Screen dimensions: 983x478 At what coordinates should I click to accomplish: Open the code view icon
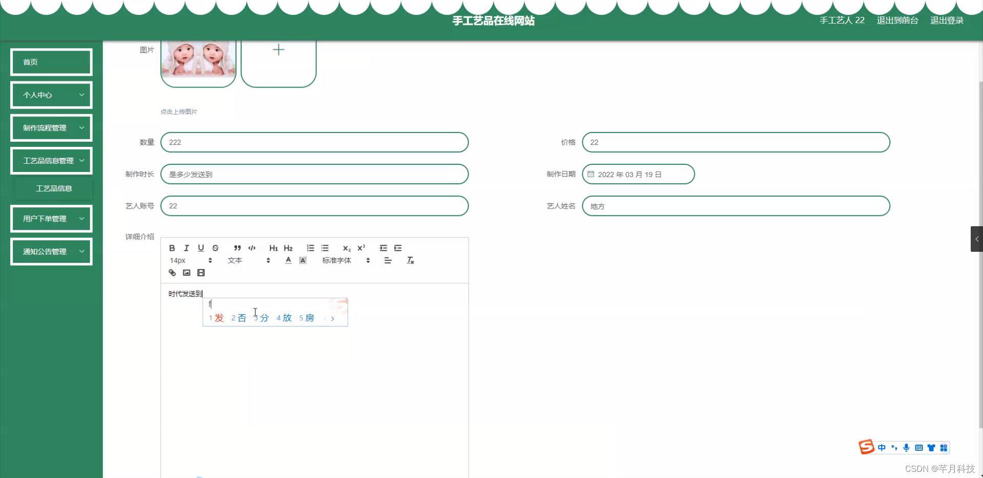(x=251, y=248)
